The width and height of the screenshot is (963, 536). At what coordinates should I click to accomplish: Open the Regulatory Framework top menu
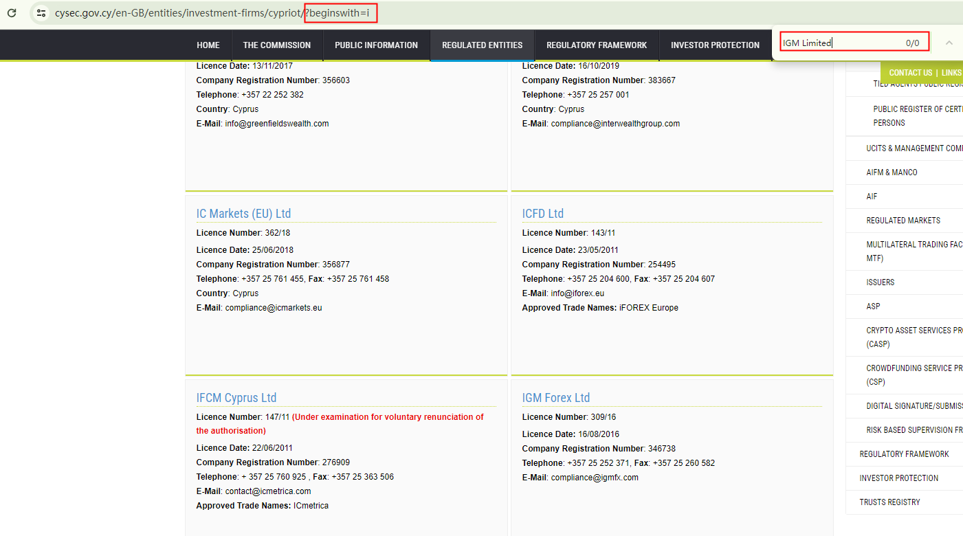click(596, 45)
